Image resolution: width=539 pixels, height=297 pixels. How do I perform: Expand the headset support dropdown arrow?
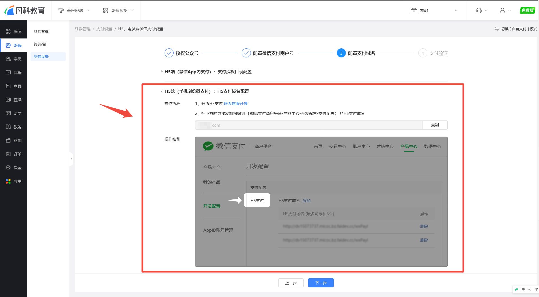coord(486,10)
